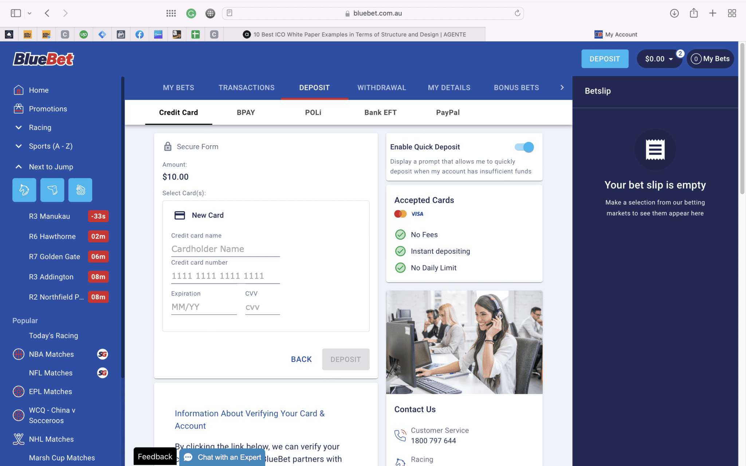Select horse racing Next to Jump filter

tap(24, 190)
